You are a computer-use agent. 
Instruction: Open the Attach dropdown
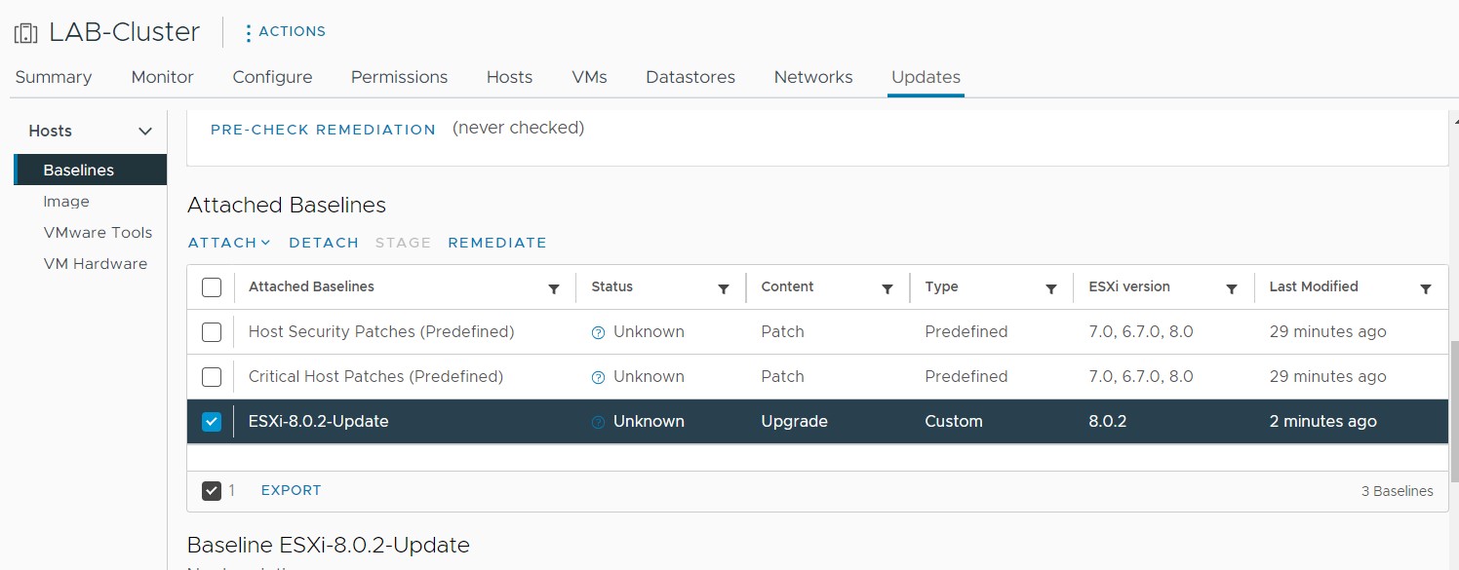[x=229, y=243]
